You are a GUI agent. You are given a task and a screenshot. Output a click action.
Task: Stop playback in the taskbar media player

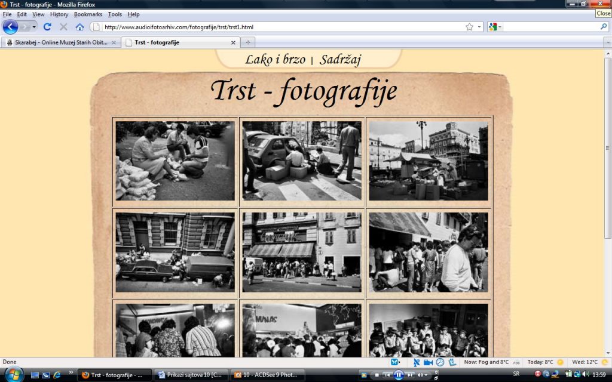point(376,375)
